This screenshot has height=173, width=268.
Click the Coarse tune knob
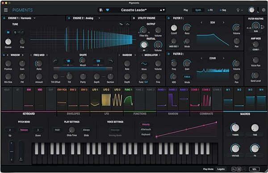[x=8, y=41]
